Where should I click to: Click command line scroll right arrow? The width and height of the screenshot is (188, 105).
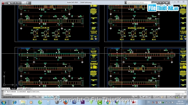tap(183, 94)
